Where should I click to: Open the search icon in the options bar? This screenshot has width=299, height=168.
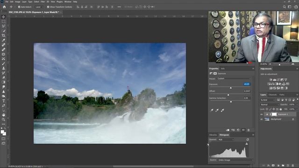coord(285,7)
